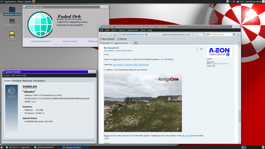Open the GitHub bookmark
The height and width of the screenshot is (149, 265).
pos(122,39)
